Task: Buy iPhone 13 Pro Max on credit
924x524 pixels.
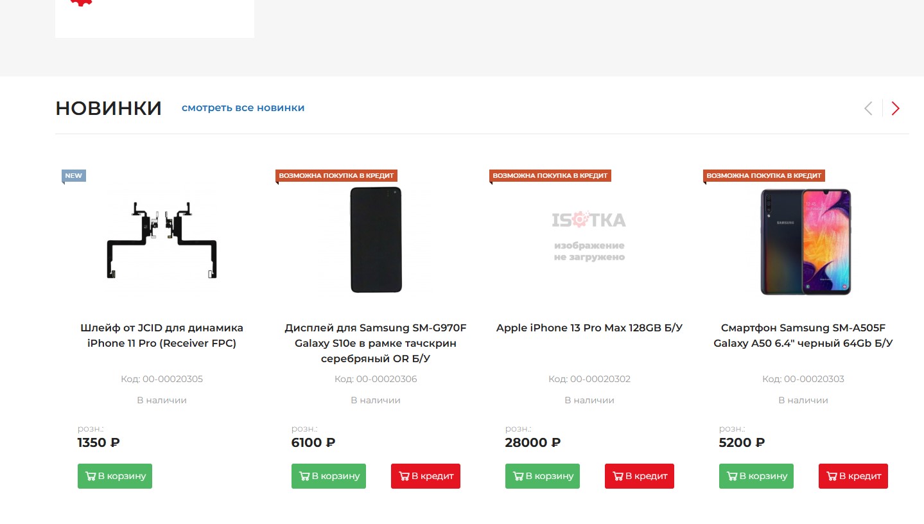Action: tap(640, 476)
